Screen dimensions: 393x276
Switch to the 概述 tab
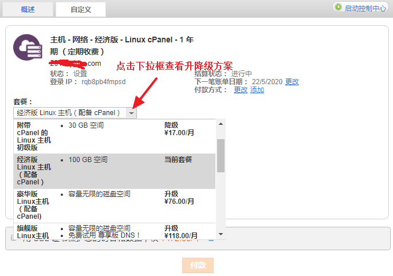click(27, 9)
